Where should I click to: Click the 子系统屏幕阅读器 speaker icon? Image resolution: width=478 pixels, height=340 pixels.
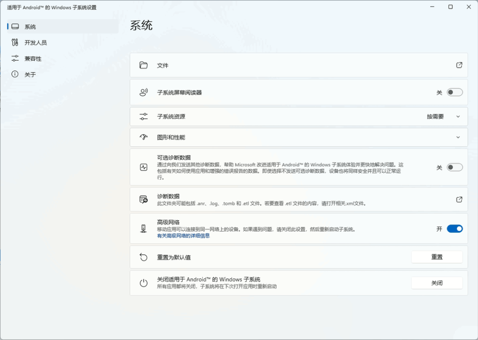coord(143,92)
